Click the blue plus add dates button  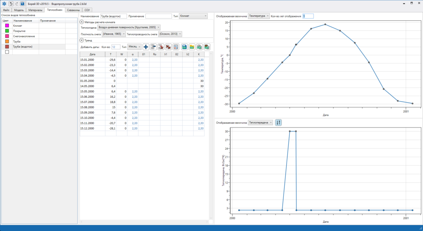[146, 47]
